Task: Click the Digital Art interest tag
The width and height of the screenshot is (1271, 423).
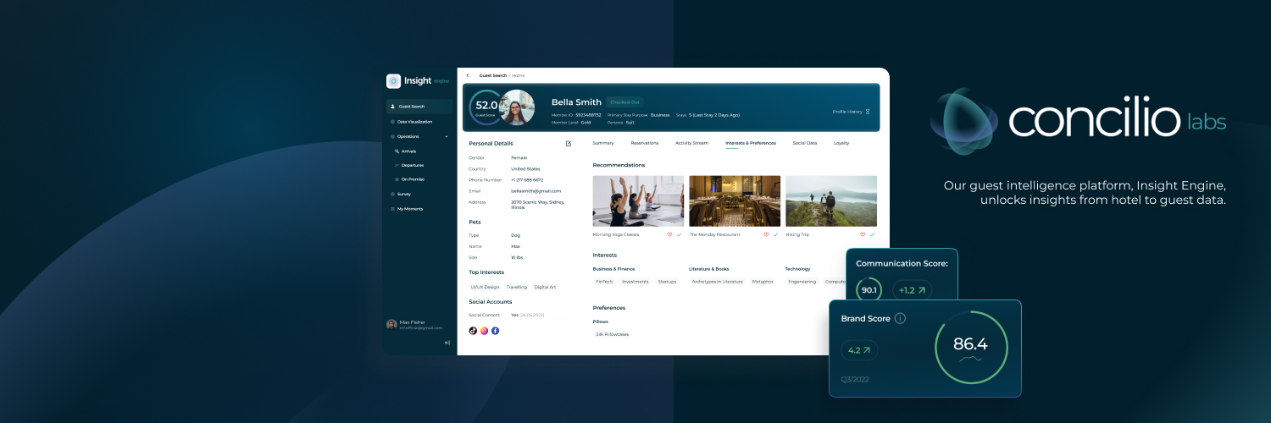Action: coord(546,287)
